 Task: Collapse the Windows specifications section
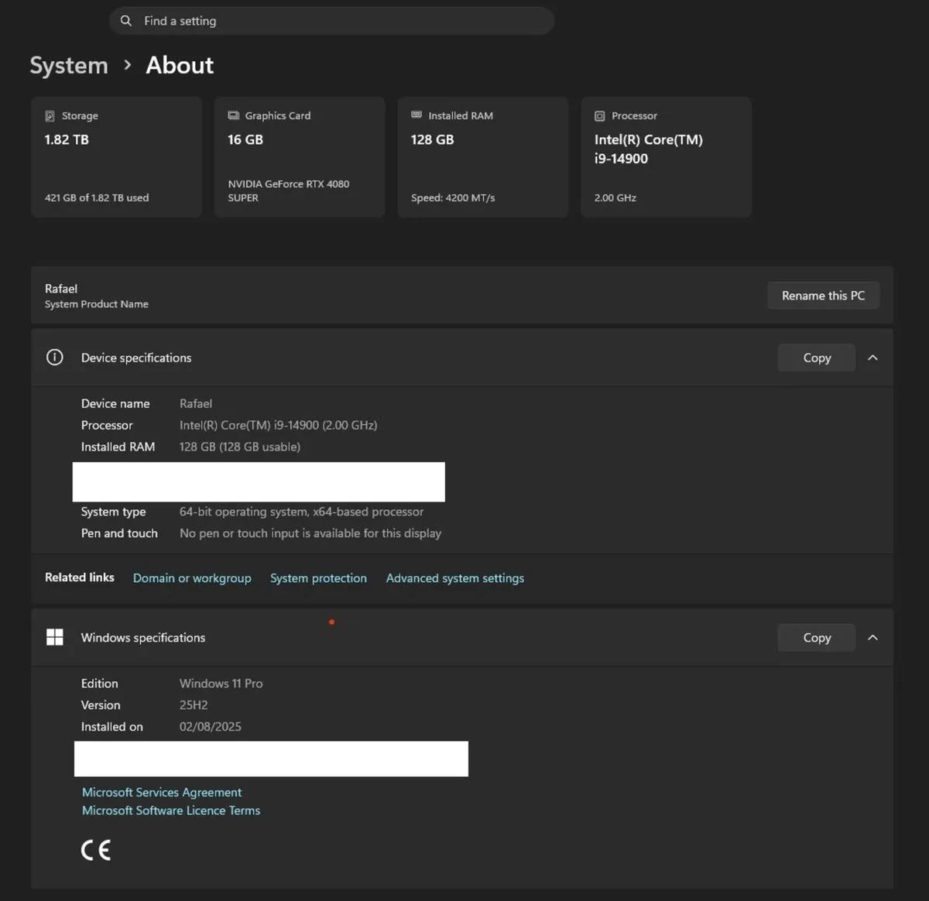click(x=872, y=638)
